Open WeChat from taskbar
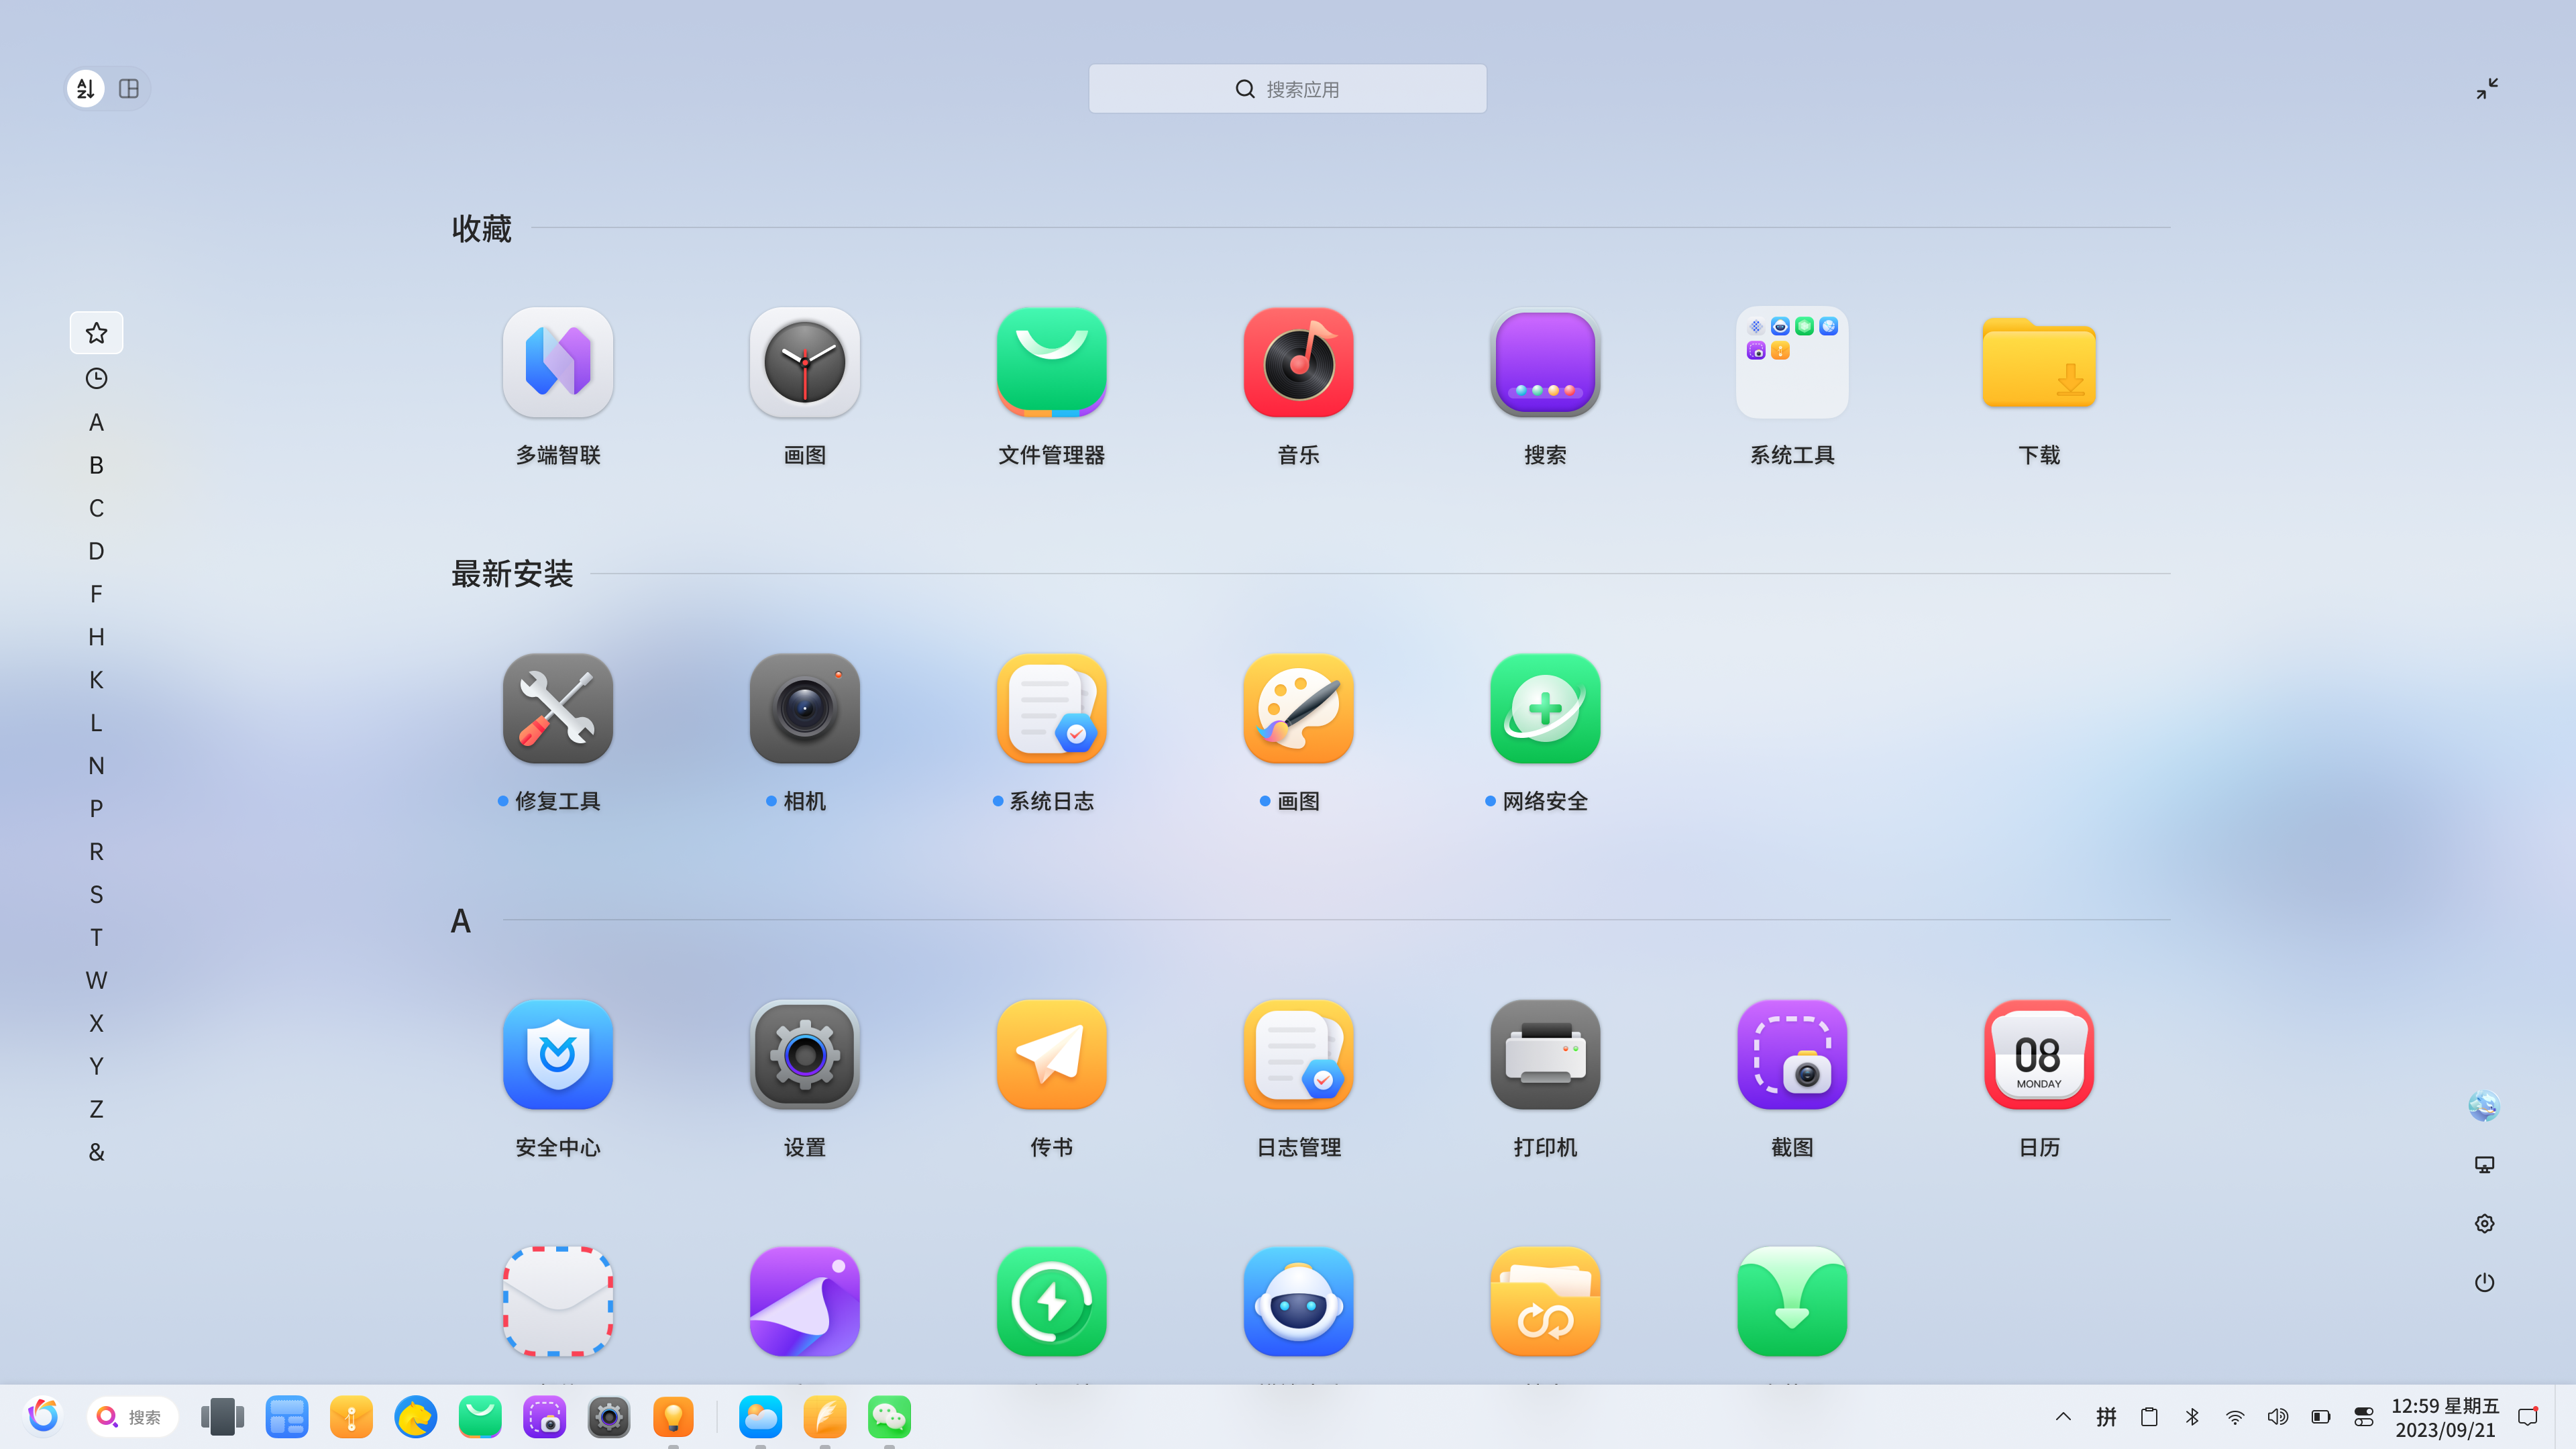 click(889, 1417)
